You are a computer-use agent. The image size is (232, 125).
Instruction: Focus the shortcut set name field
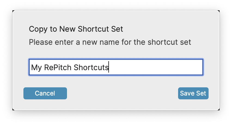click(x=116, y=67)
